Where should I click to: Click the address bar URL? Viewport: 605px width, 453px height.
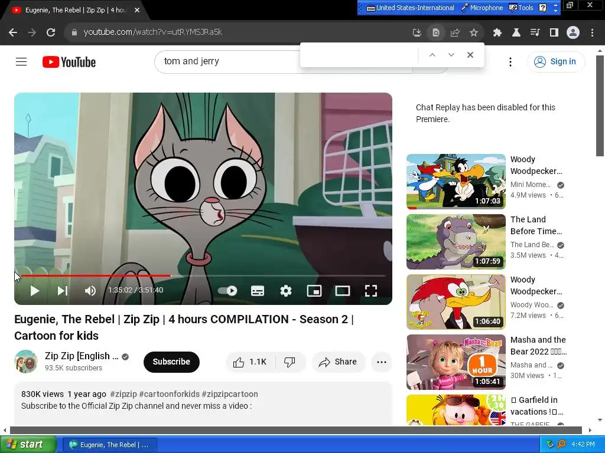point(153,32)
